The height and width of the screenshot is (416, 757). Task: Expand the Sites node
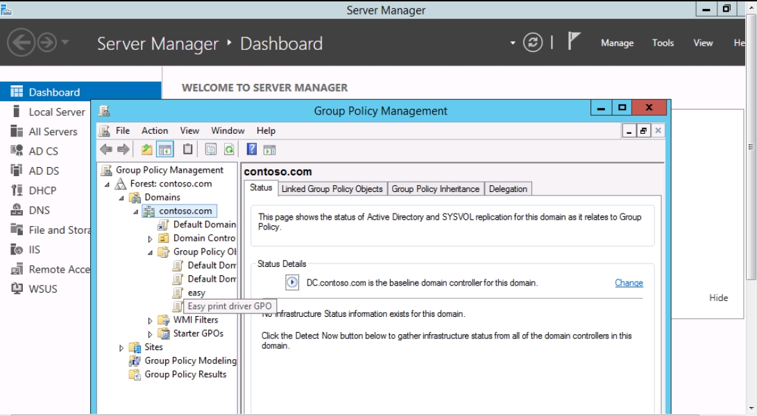121,347
